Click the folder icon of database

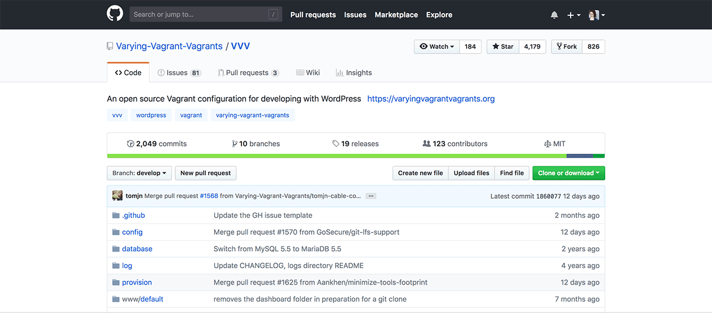(x=116, y=248)
